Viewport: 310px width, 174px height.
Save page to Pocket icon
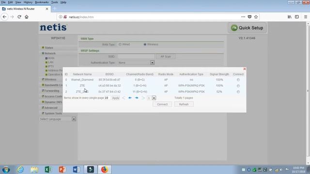tap(249, 17)
